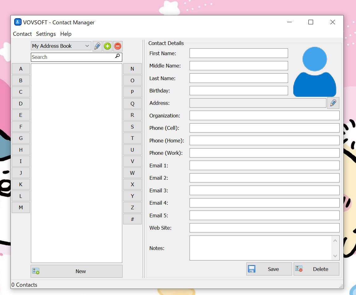
Task: Click the VOVSOFT logo in the title bar
Action: point(18,22)
